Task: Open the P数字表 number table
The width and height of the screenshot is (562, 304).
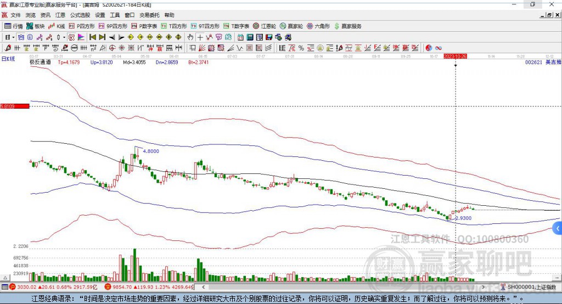Action: [x=144, y=26]
